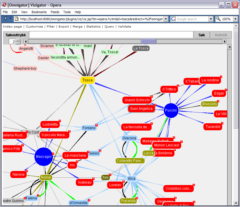Image resolution: width=240 pixels, height=207 pixels.
Task: Open the Bookmarks menu
Action: pyautogui.click(x=39, y=12)
